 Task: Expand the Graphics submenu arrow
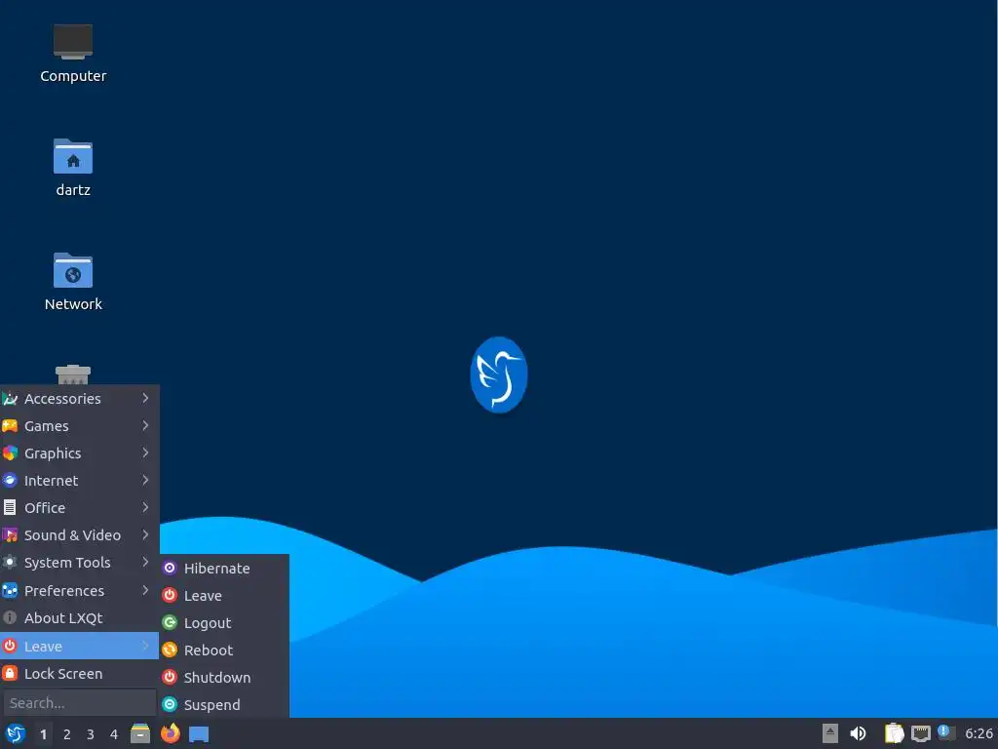(x=145, y=453)
